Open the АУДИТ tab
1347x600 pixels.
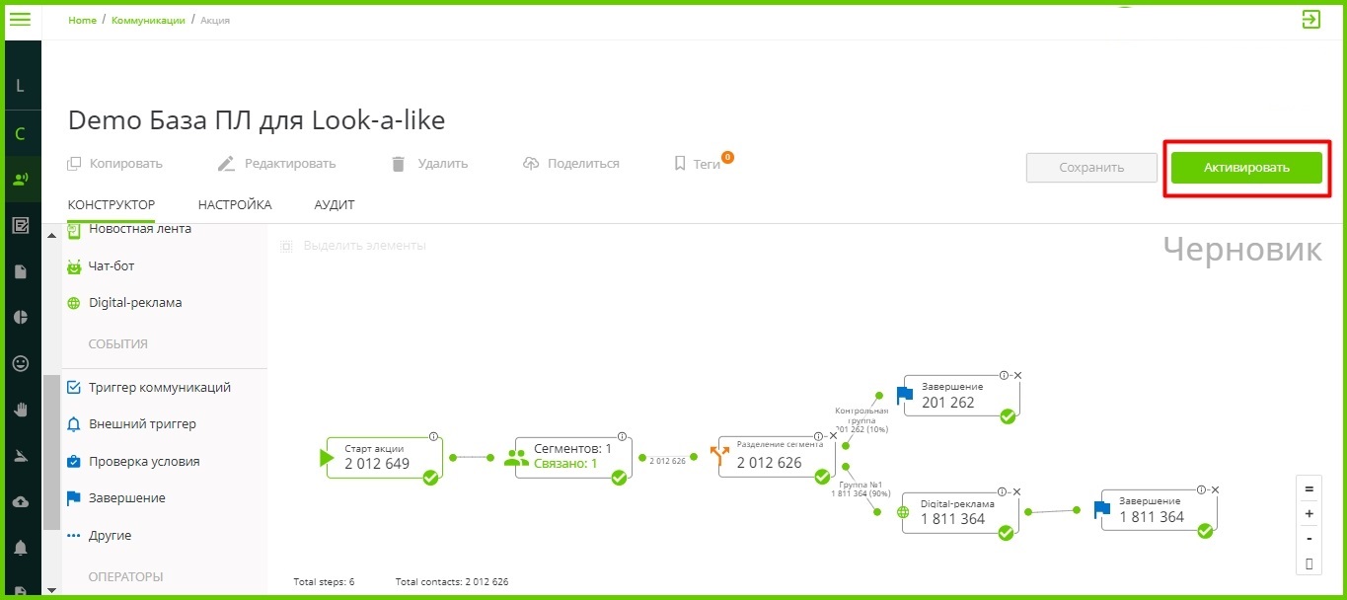[x=334, y=204]
